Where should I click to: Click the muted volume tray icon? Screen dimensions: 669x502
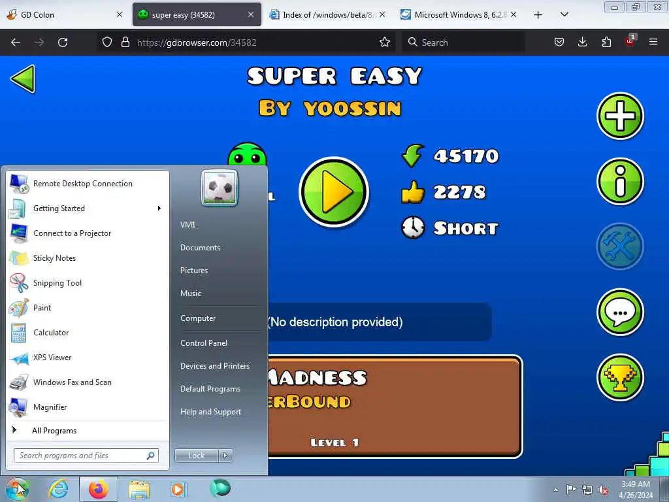603,490
